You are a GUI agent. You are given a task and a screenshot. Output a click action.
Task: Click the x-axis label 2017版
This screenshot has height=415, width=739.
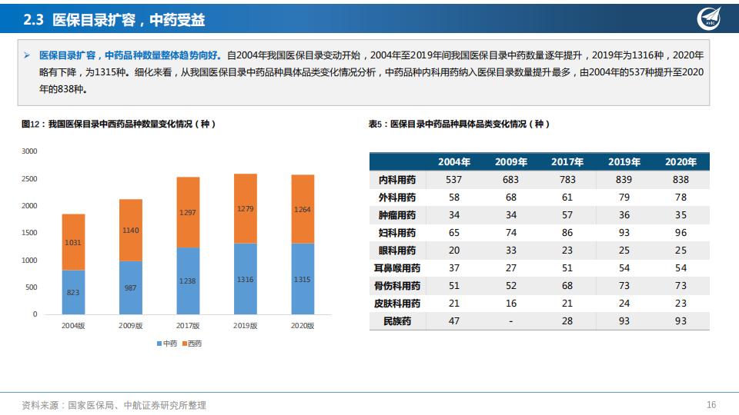coord(188,326)
